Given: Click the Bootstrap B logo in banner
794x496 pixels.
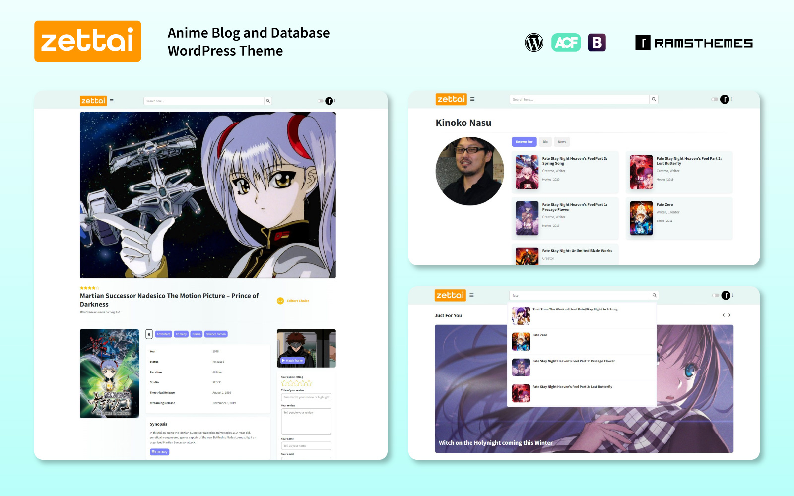Looking at the screenshot, I should 597,43.
